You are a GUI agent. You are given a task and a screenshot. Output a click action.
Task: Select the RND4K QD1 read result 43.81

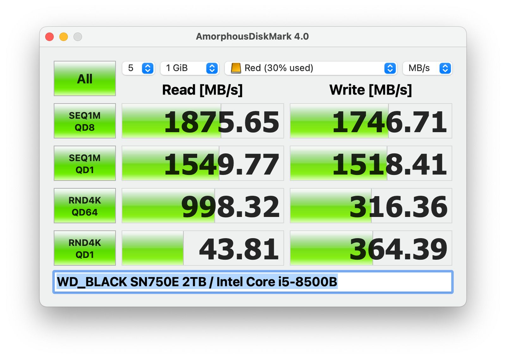(x=203, y=248)
